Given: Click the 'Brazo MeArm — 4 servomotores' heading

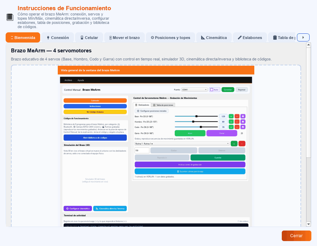Looking at the screenshot, I should pyautogui.click(x=51, y=51).
